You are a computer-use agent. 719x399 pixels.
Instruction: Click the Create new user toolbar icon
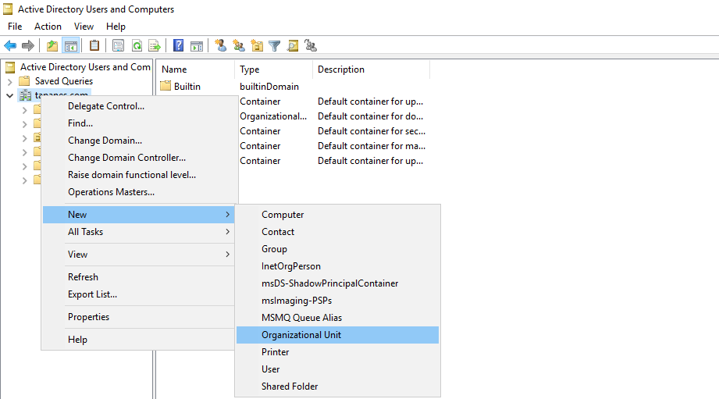click(221, 46)
